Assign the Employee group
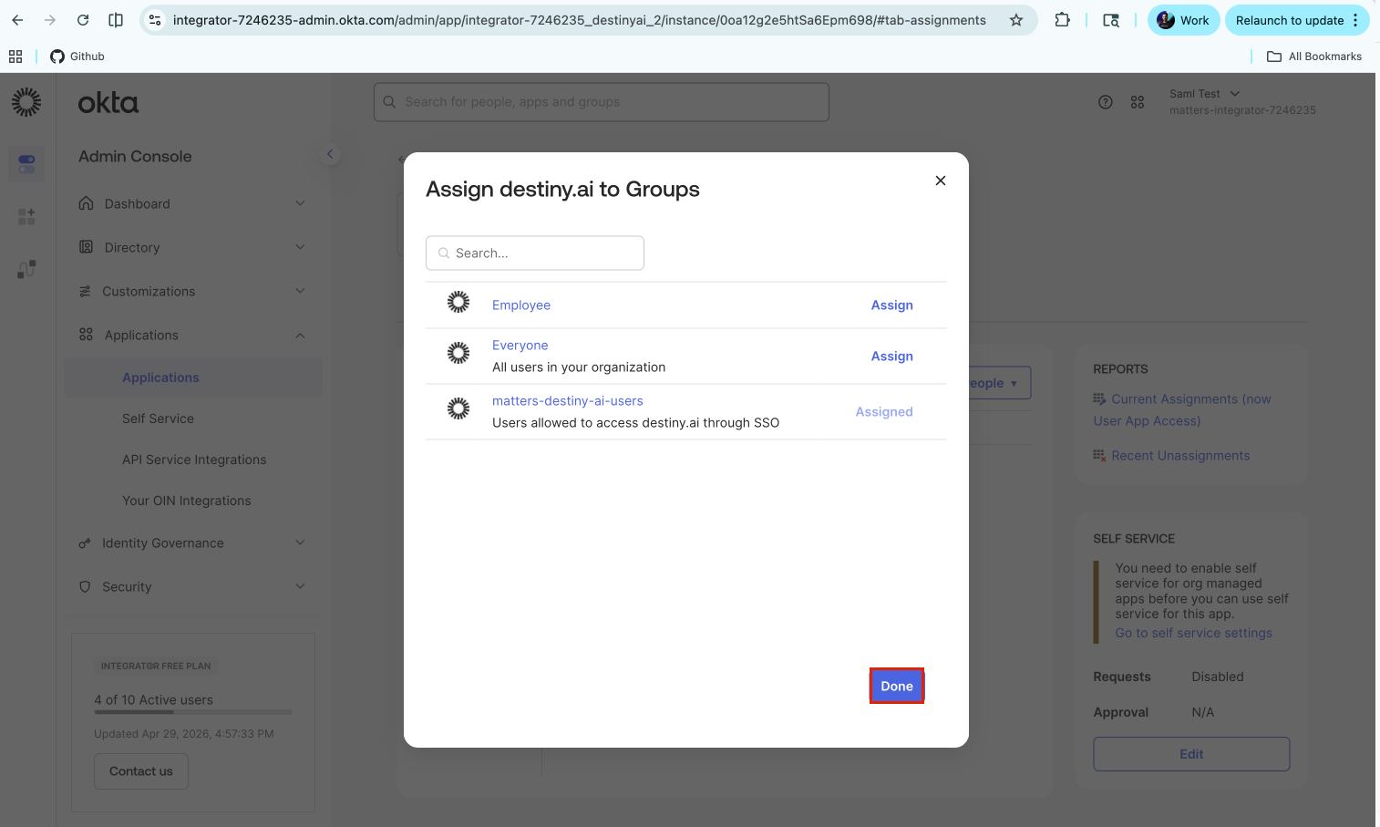 891,305
